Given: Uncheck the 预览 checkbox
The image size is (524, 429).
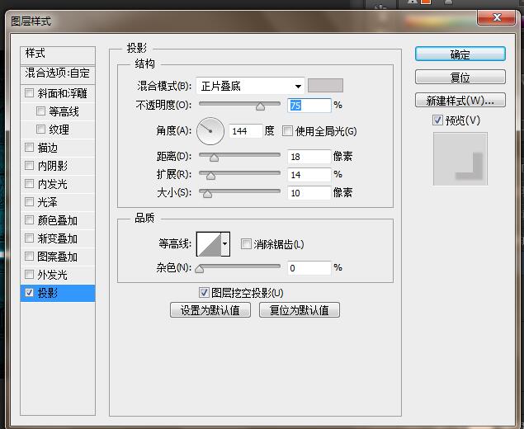Looking at the screenshot, I should click(437, 120).
